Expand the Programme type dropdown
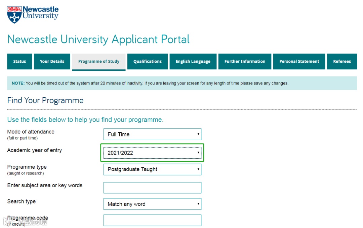 152,169
